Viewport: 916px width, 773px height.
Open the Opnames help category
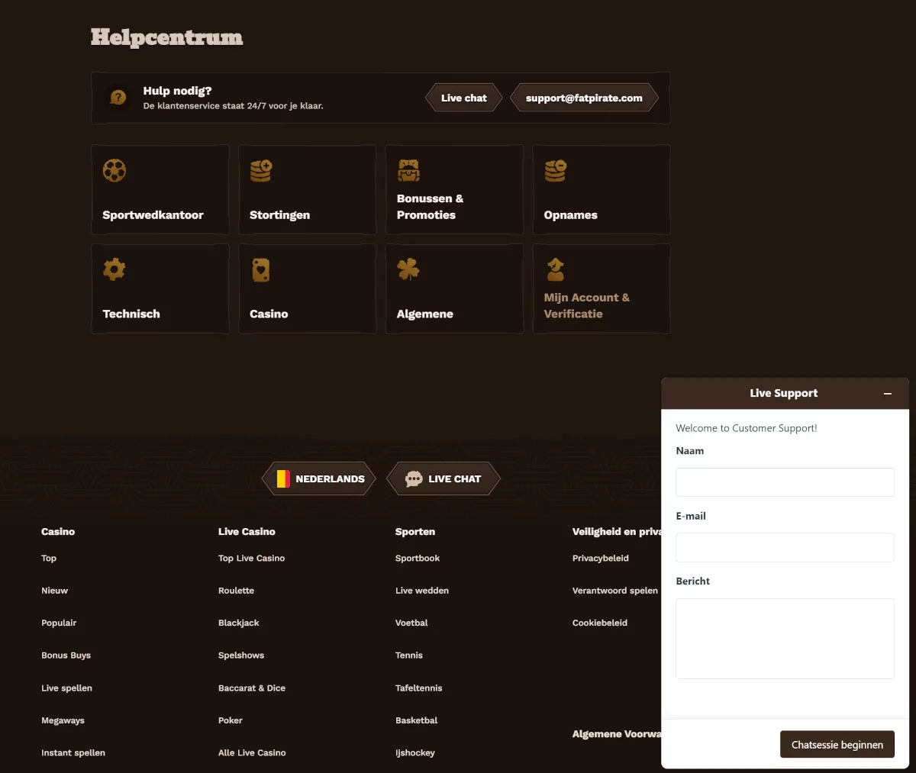pyautogui.click(x=602, y=190)
